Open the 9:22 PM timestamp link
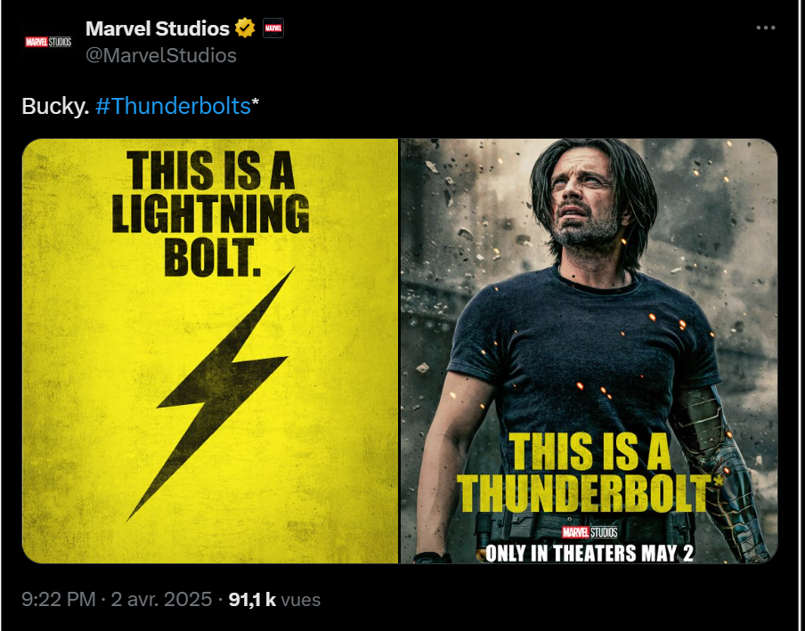The height and width of the screenshot is (631, 805). click(59, 599)
